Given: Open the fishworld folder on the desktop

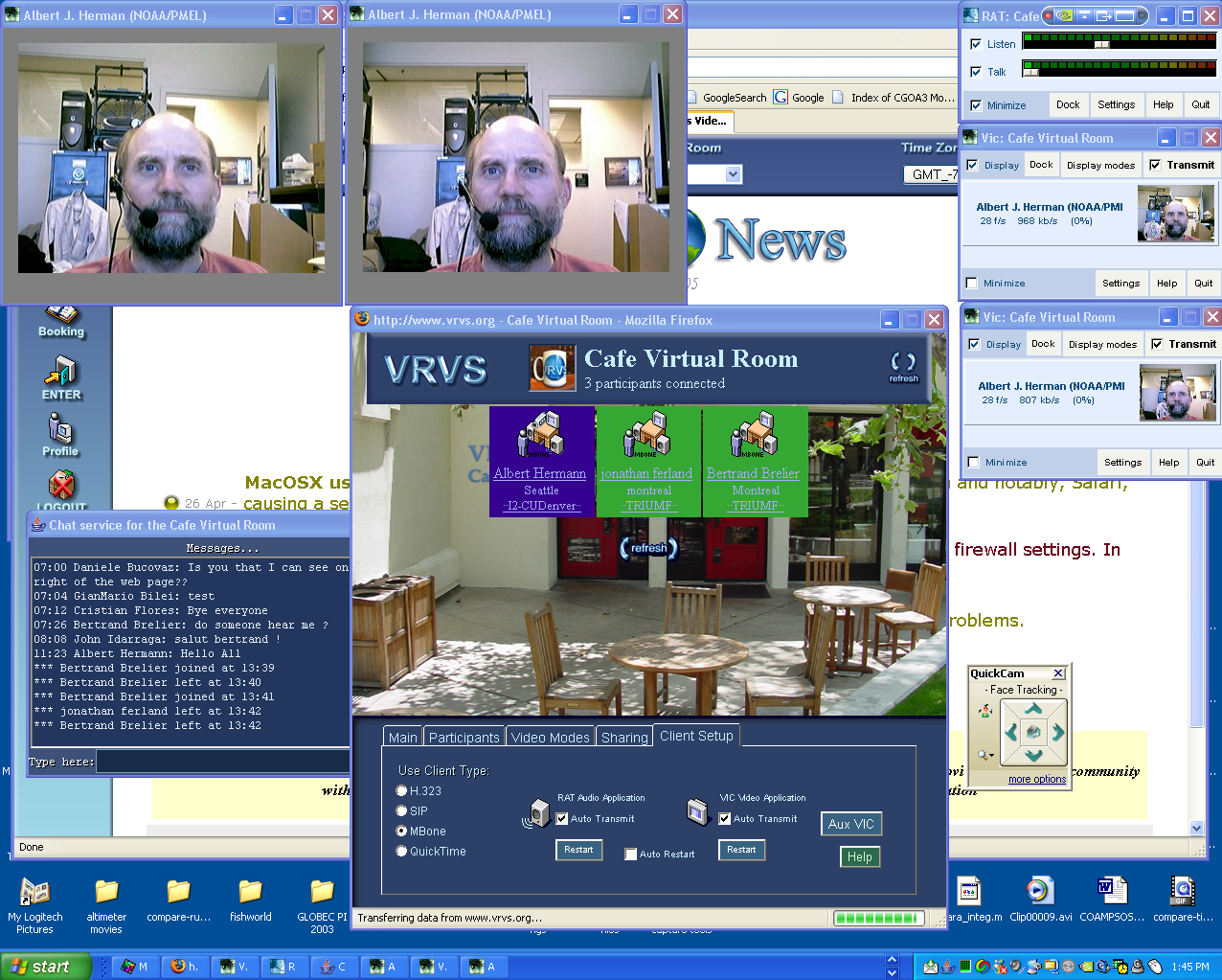Looking at the screenshot, I should click(x=250, y=891).
